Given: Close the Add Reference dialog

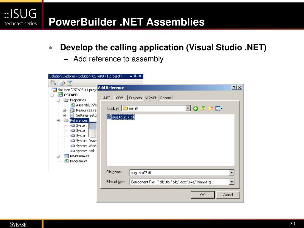Looking at the screenshot, I should (x=240, y=88).
